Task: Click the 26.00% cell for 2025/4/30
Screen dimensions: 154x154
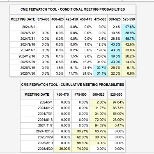Action: pos(62,149)
